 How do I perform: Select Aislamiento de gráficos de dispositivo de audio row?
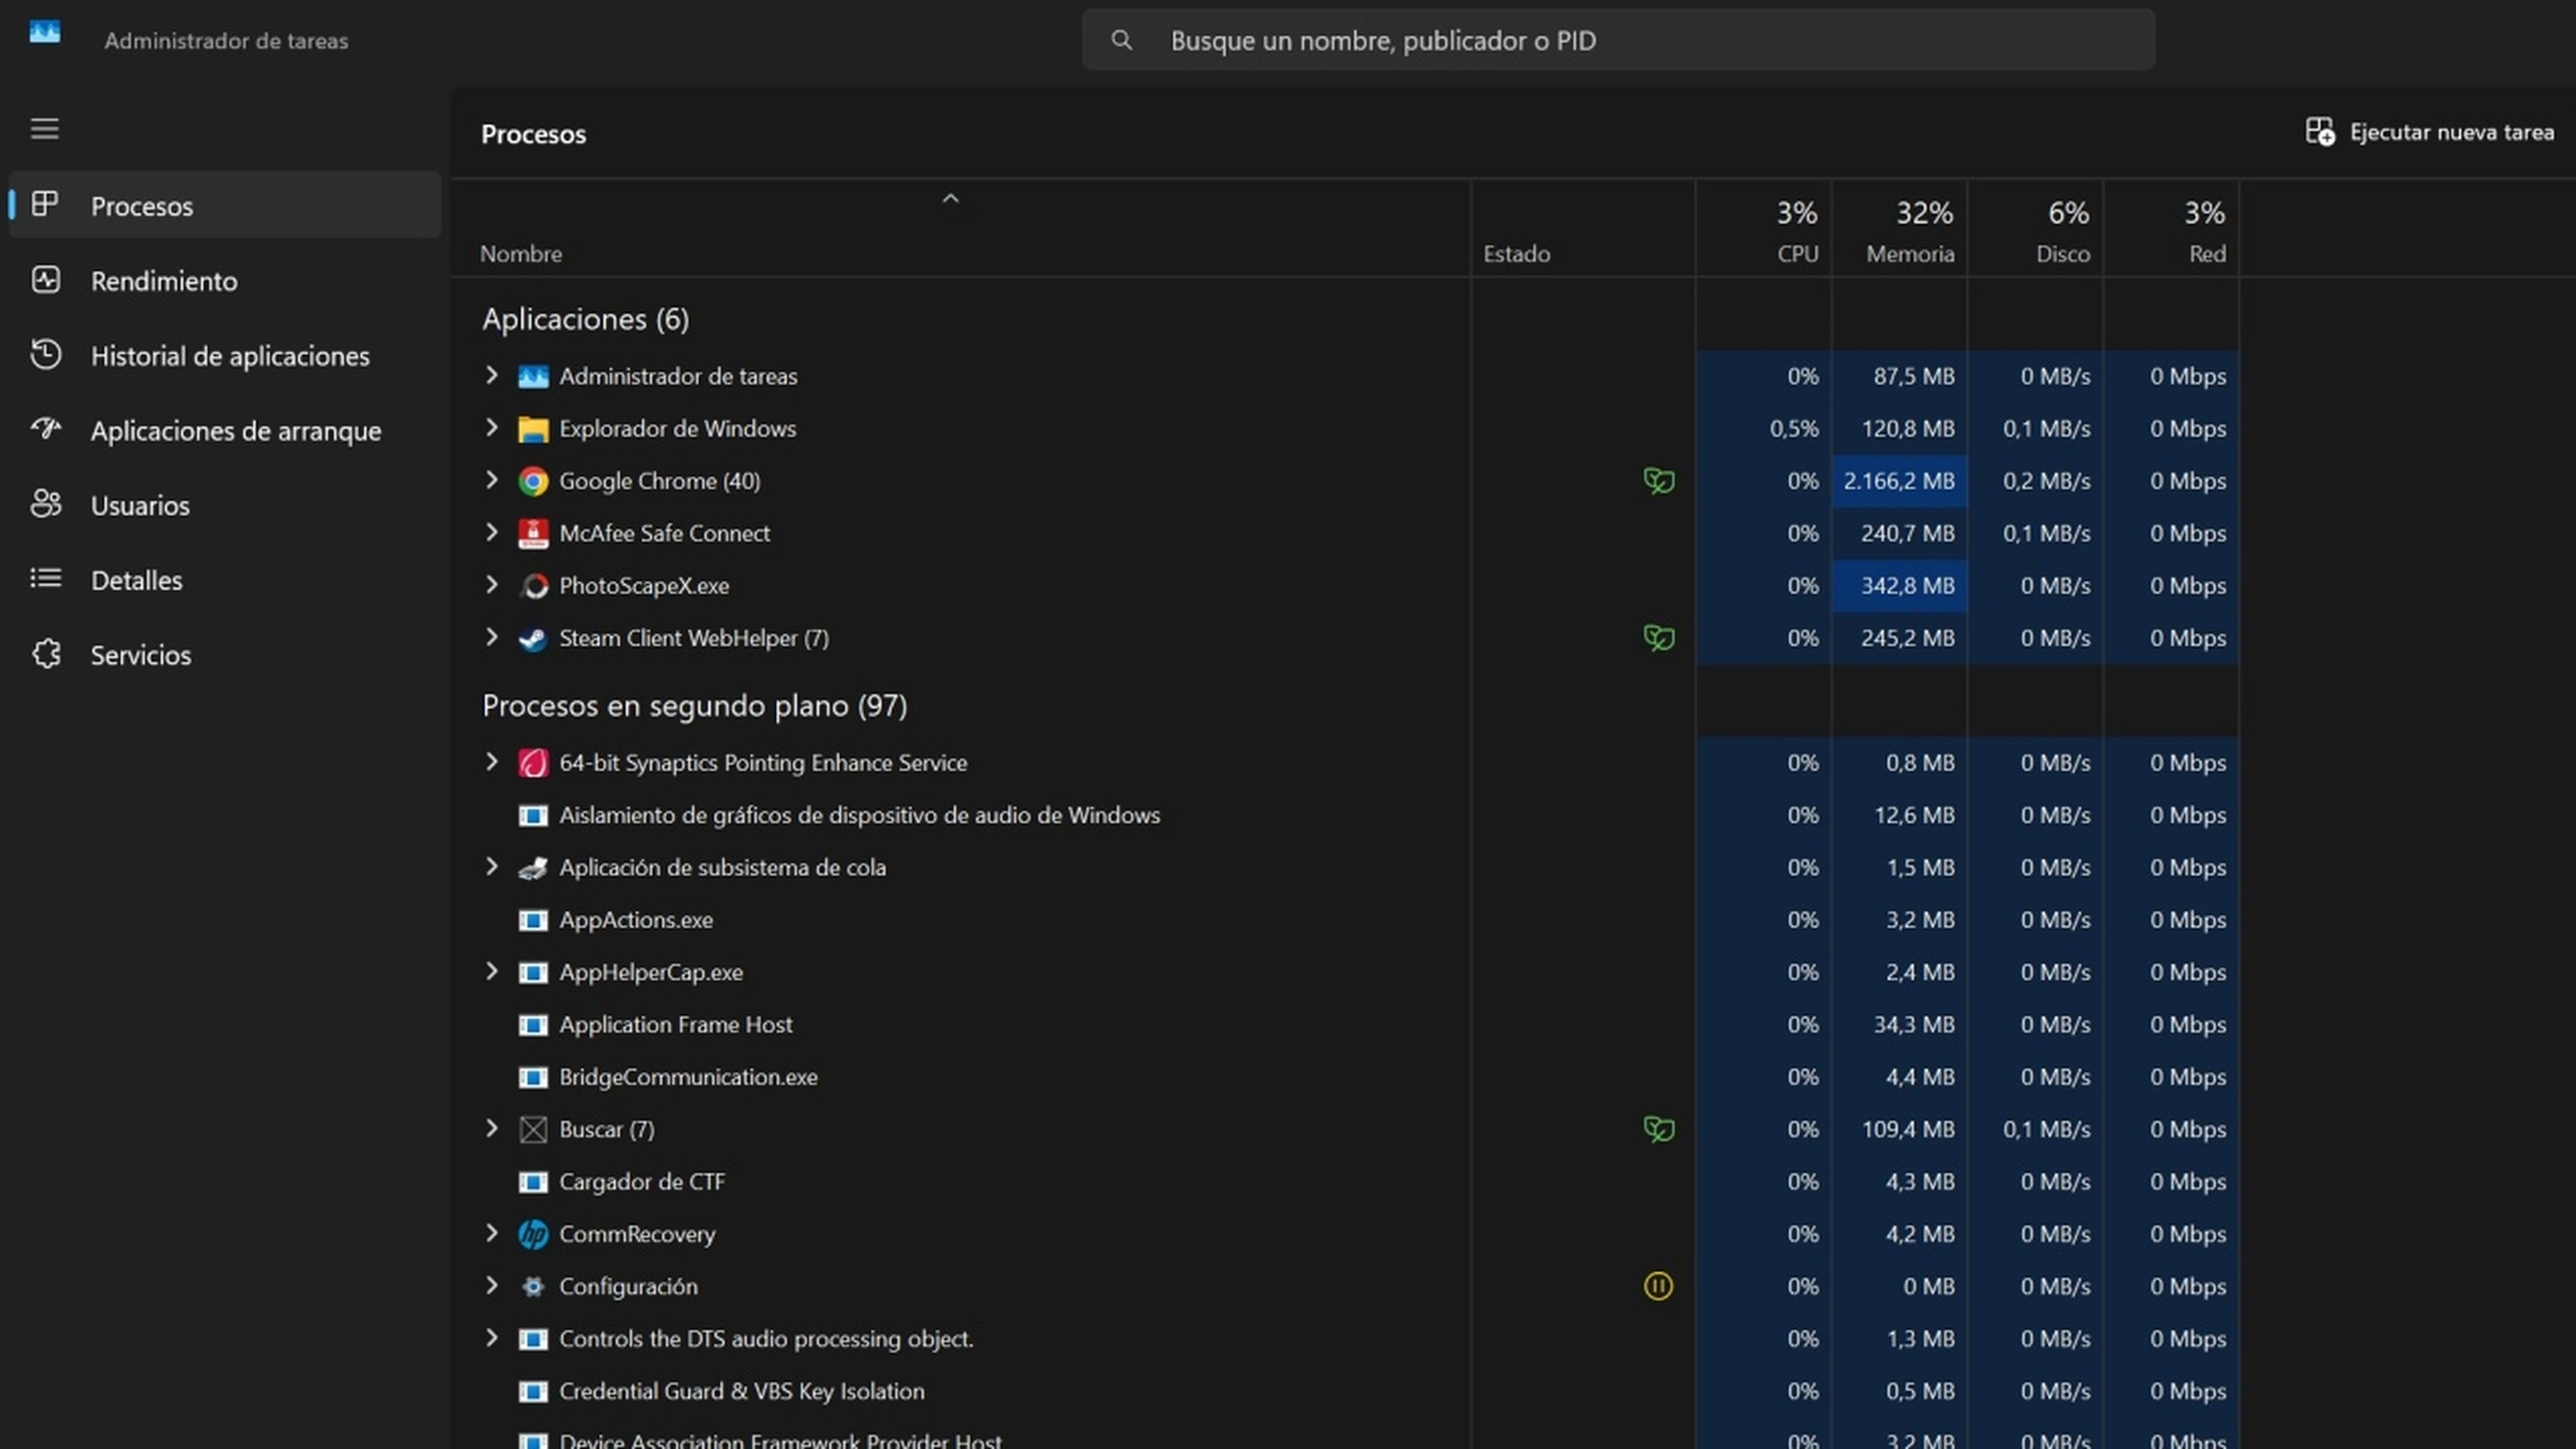pos(1345,815)
